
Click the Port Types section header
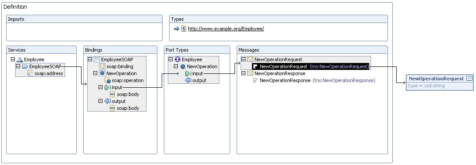tap(197, 49)
